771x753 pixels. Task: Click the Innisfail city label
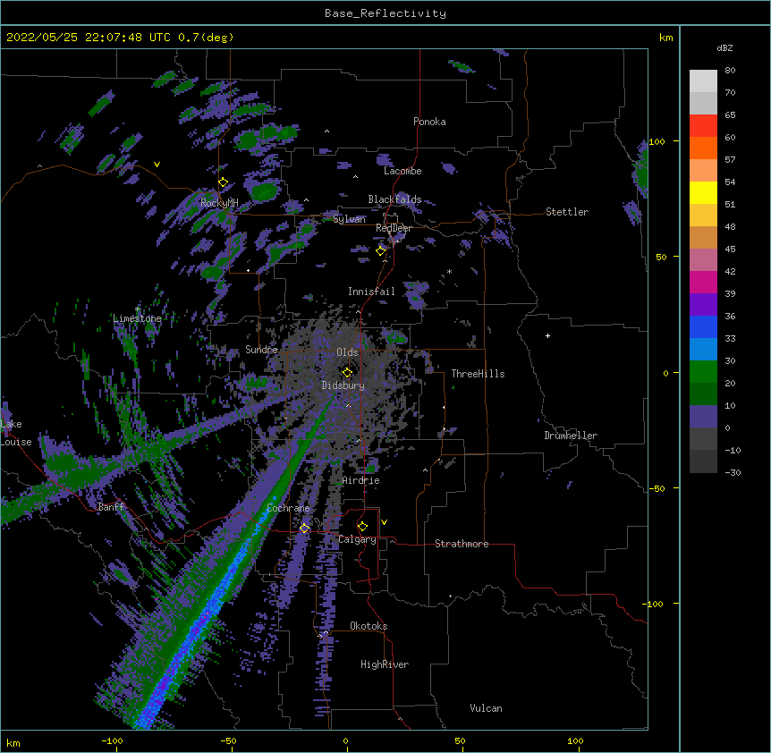[x=371, y=292]
